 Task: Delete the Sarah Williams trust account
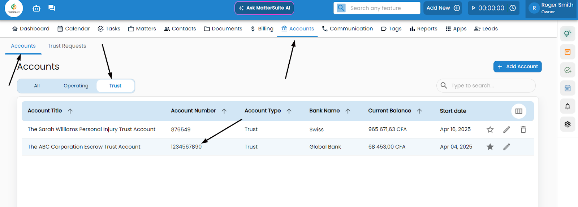523,129
